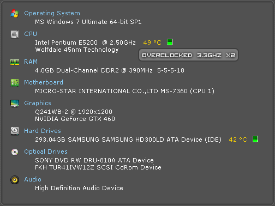Open the Operating System section link

click(x=52, y=13)
